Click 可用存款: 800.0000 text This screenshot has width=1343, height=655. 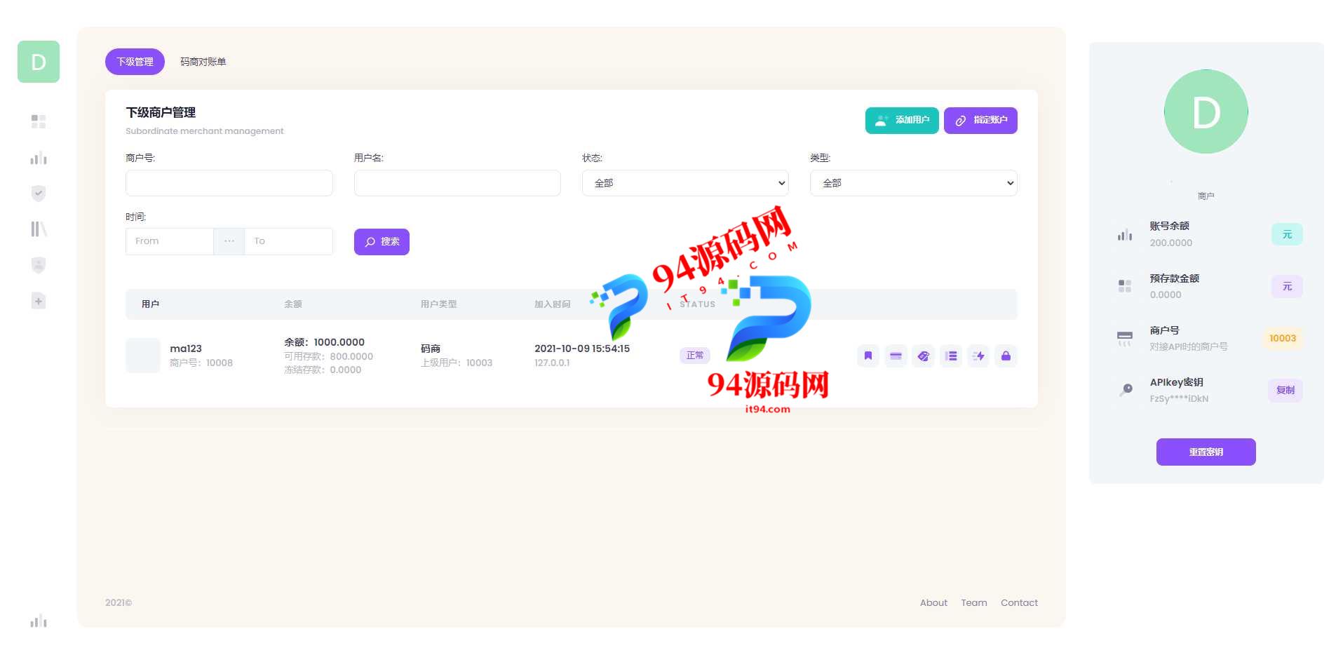coord(328,356)
